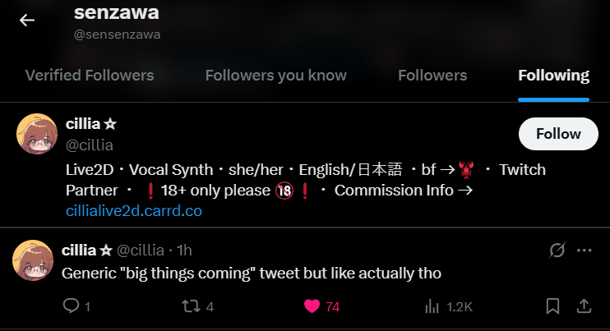Select the Following tab

click(x=553, y=76)
